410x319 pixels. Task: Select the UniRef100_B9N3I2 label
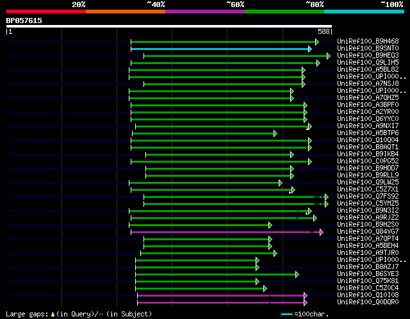click(368, 211)
